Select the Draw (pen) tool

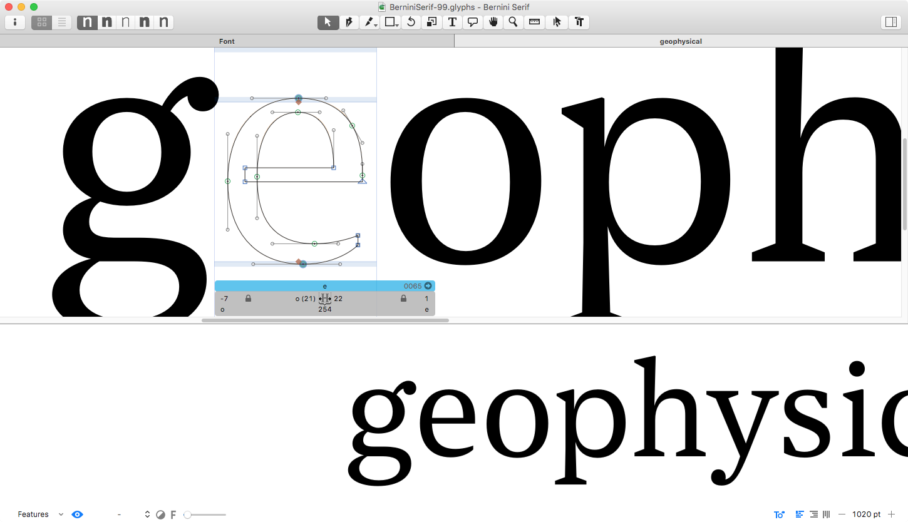[x=348, y=23]
